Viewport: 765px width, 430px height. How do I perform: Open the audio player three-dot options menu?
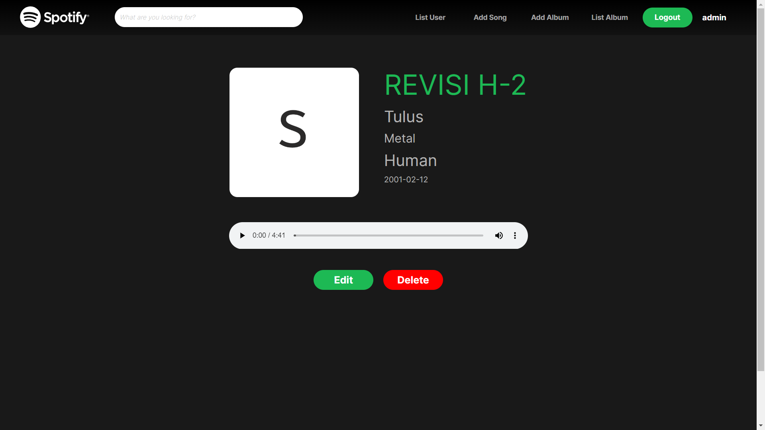pyautogui.click(x=515, y=235)
